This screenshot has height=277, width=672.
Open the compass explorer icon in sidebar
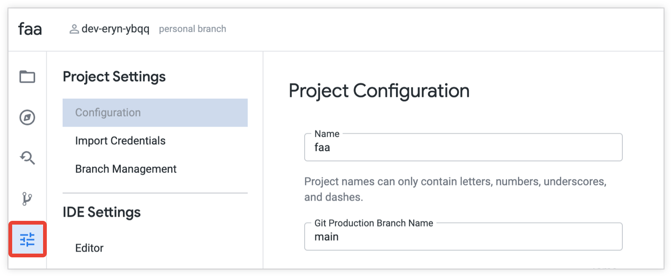(27, 117)
